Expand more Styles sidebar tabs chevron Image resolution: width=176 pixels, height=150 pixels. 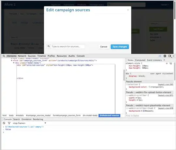tap(164, 60)
